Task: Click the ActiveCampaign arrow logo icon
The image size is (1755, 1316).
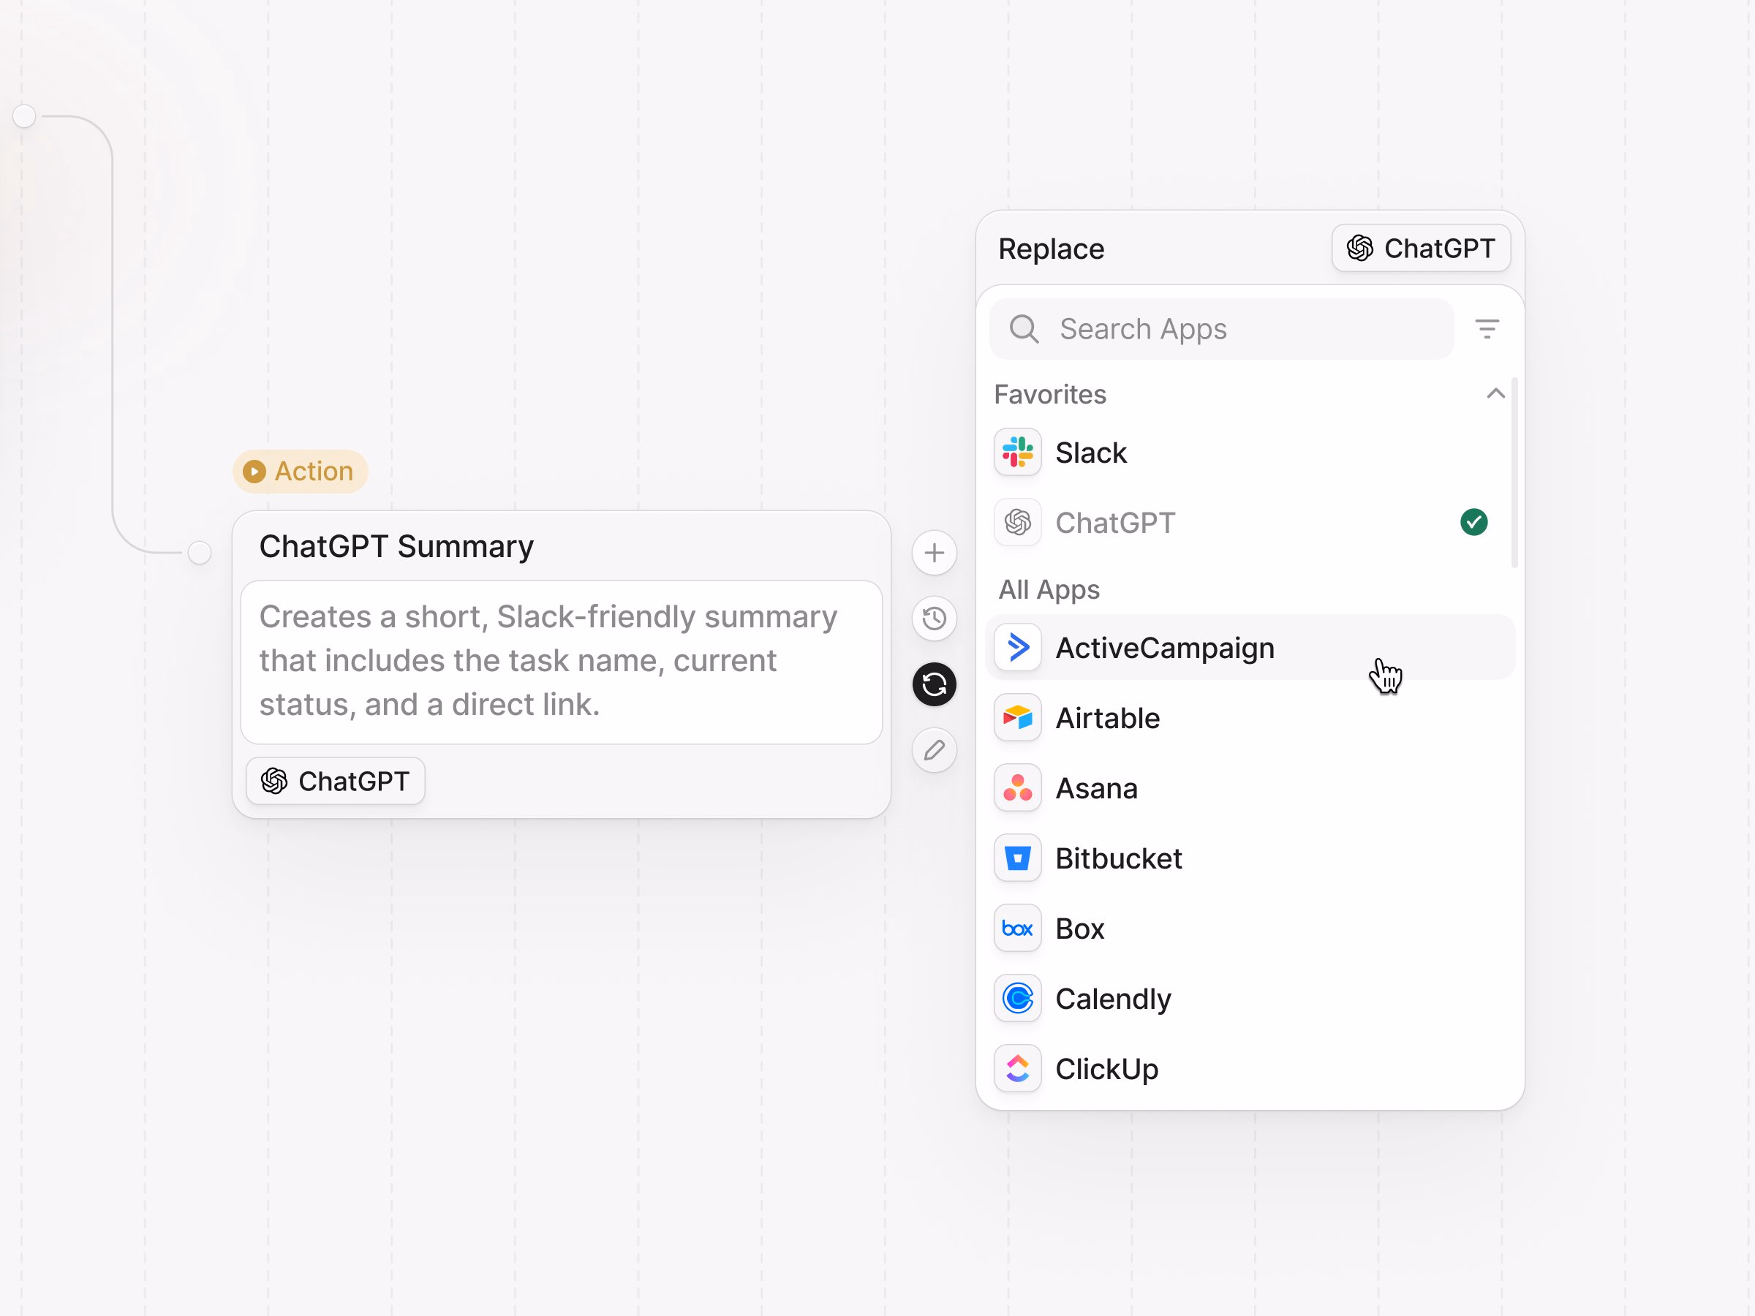Action: [x=1017, y=648]
